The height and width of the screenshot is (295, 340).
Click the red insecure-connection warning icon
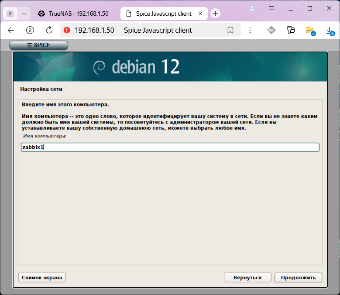point(67,30)
